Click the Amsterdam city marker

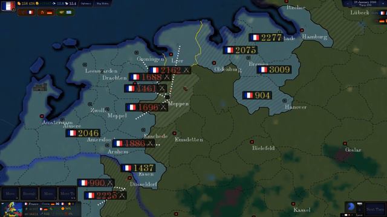point(42,116)
